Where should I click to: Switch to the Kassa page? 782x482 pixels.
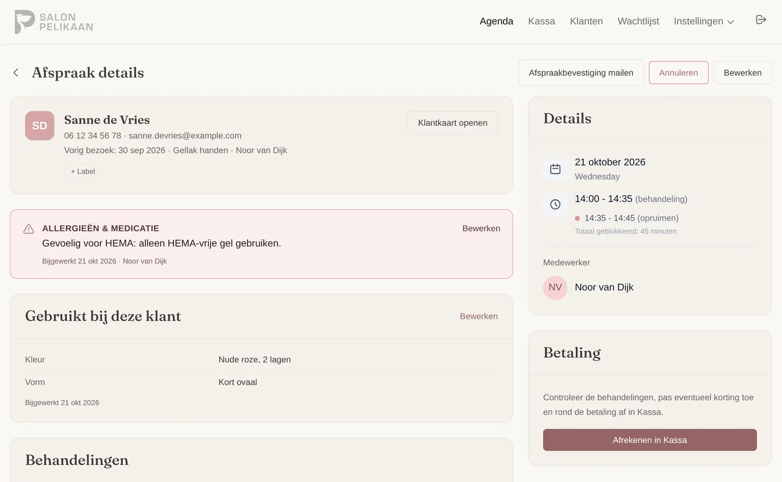coord(541,21)
